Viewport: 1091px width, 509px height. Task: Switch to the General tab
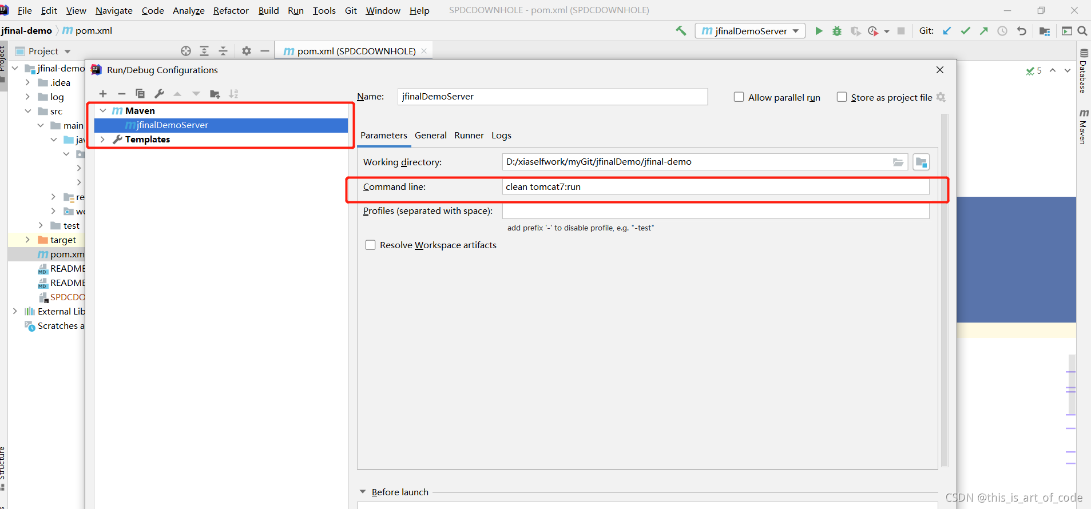[x=431, y=136]
